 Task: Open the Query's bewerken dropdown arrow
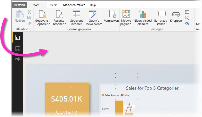(x=101, y=24)
